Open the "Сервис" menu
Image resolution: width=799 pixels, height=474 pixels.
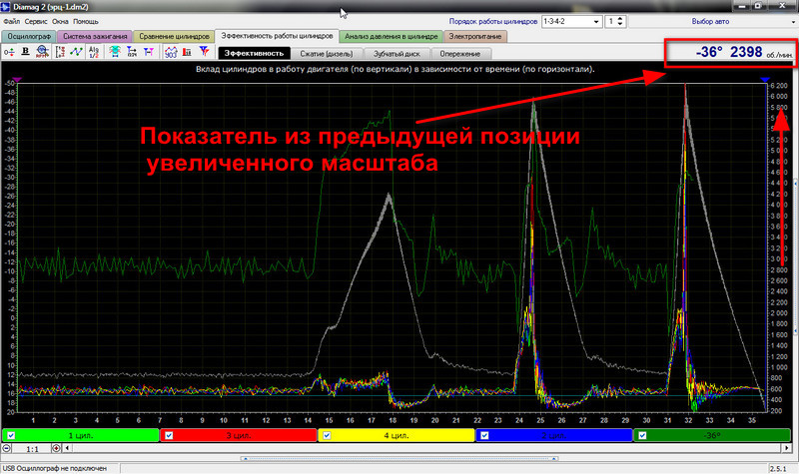click(36, 21)
